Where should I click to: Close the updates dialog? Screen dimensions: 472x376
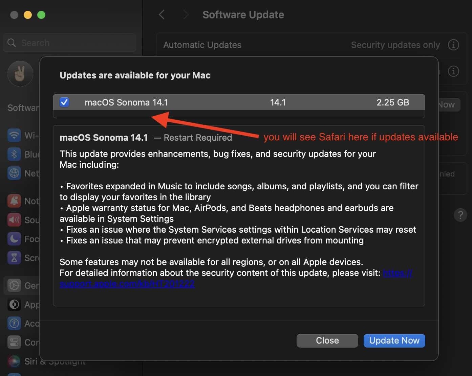[327, 340]
